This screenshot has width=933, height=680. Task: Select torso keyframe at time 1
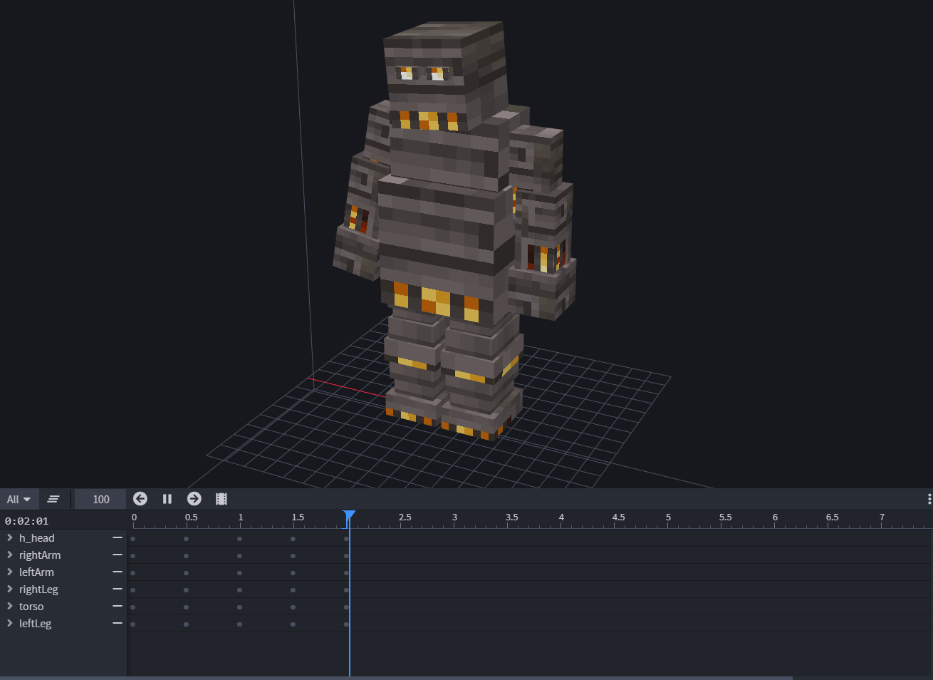click(239, 607)
